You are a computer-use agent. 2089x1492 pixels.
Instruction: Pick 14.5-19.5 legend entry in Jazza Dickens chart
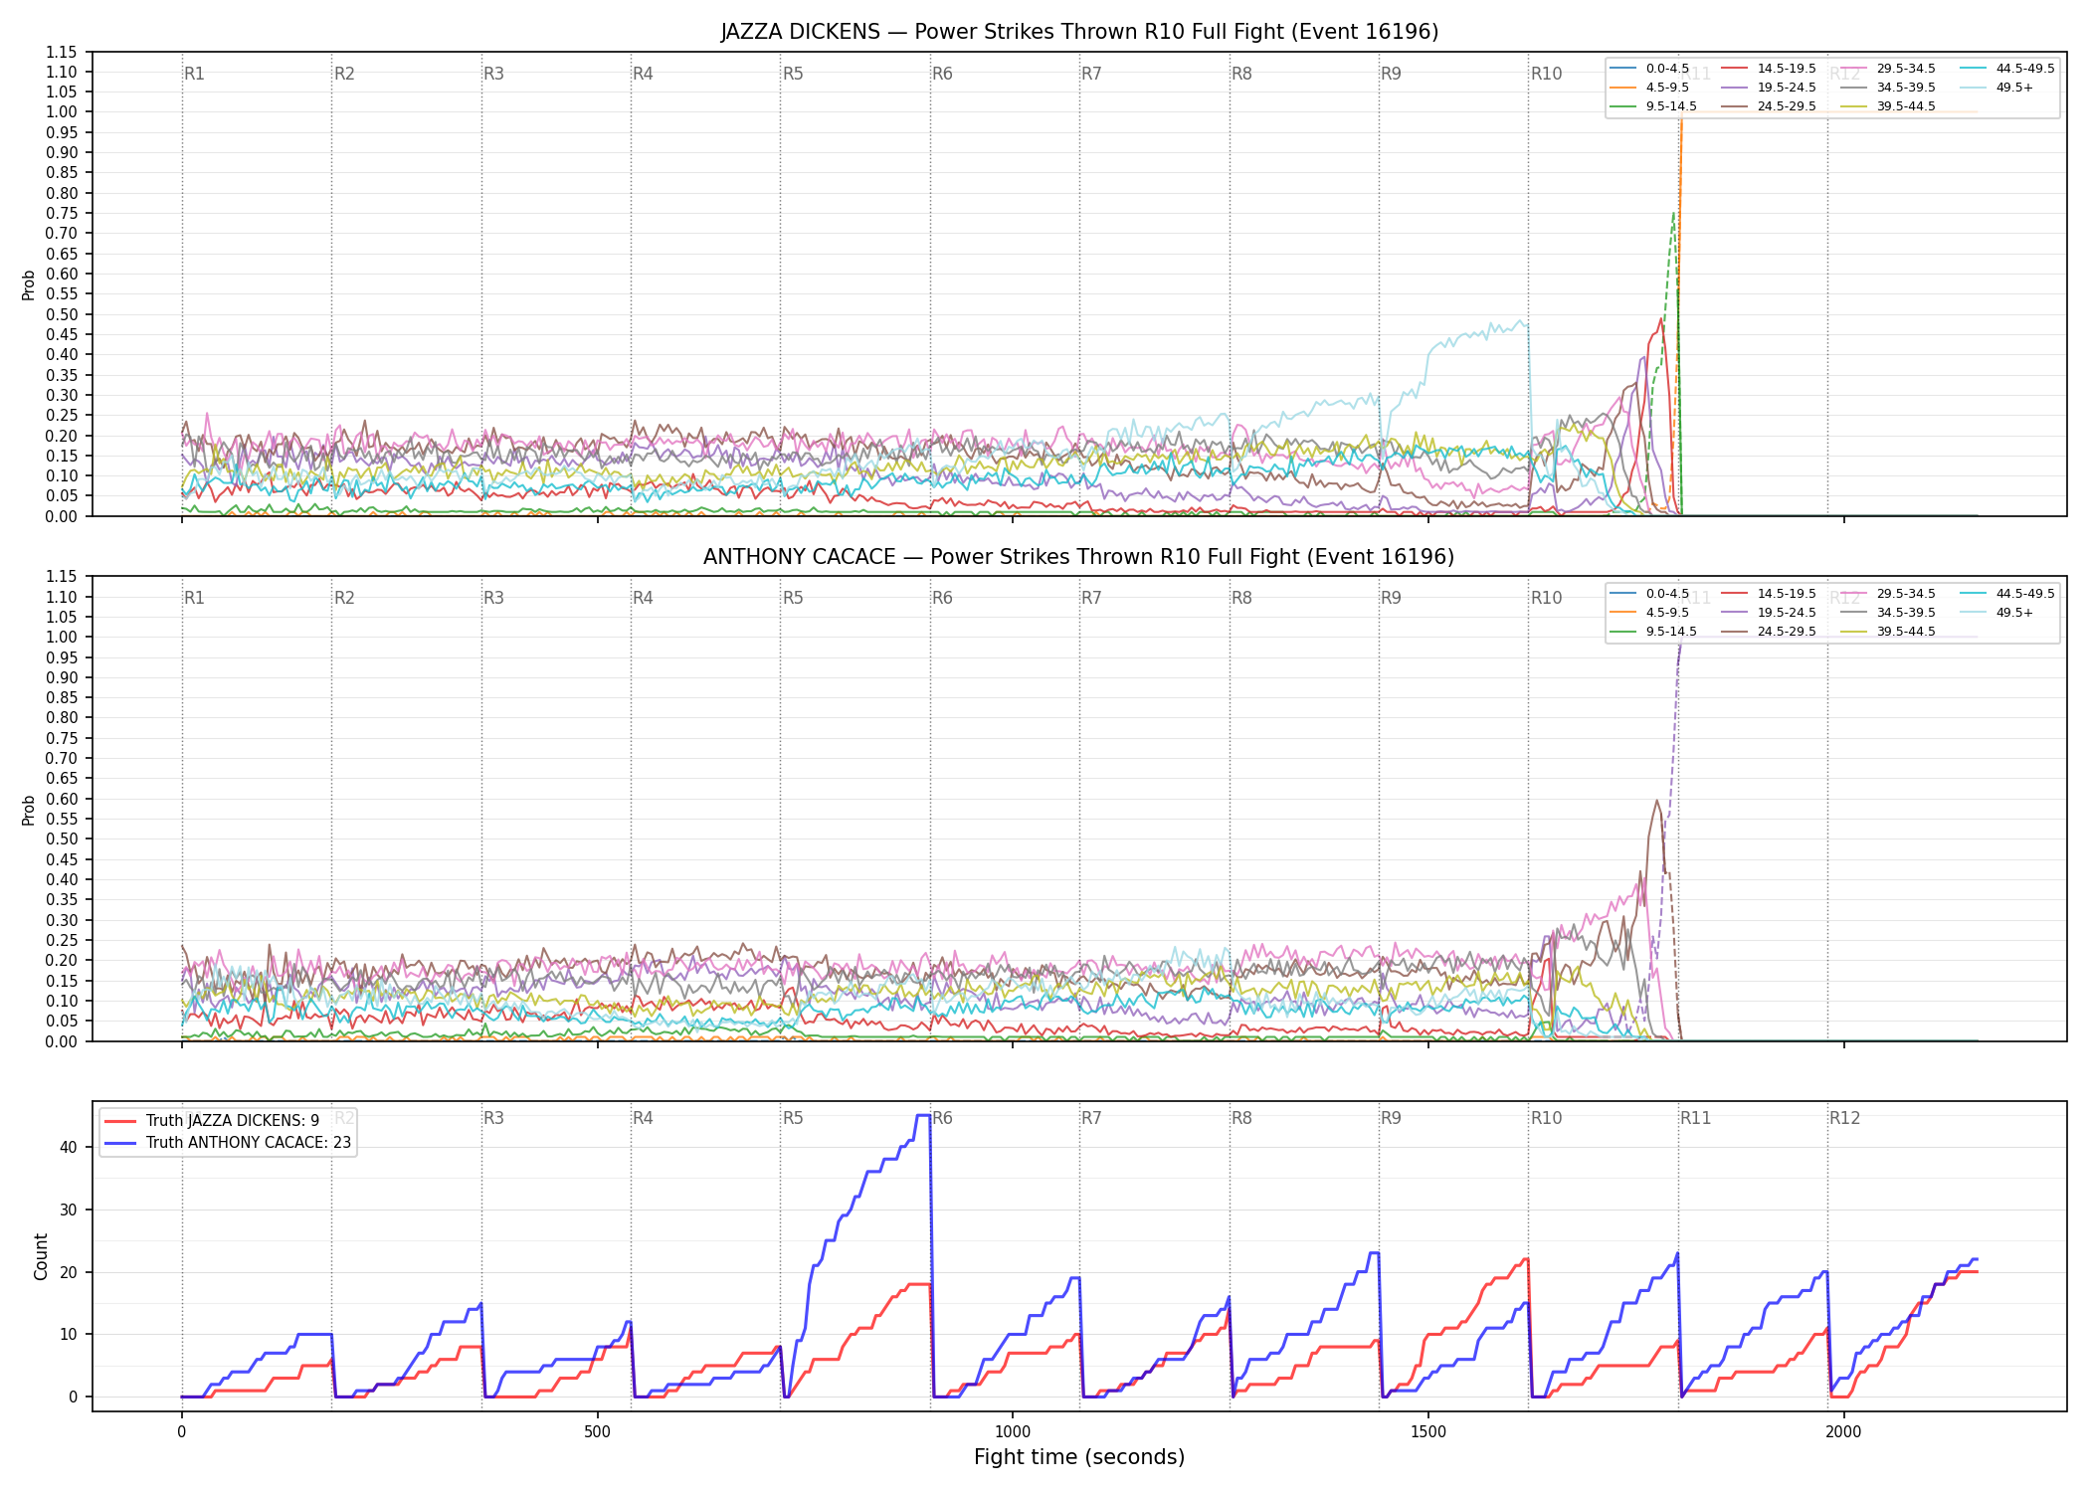tap(1769, 69)
